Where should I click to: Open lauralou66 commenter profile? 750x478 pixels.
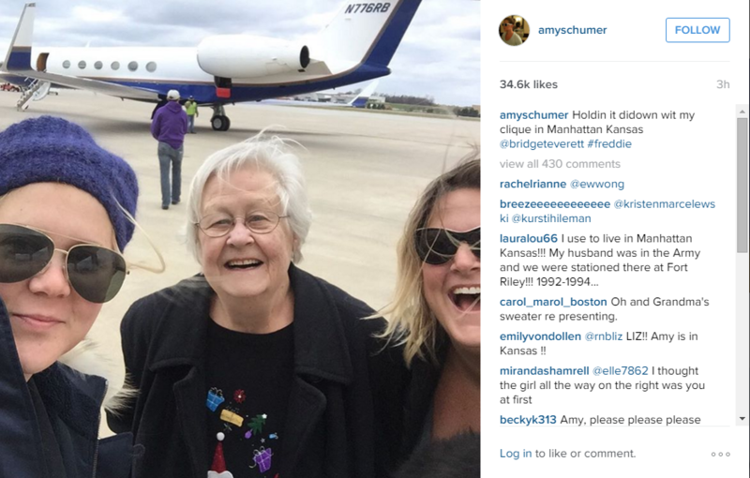(x=529, y=238)
